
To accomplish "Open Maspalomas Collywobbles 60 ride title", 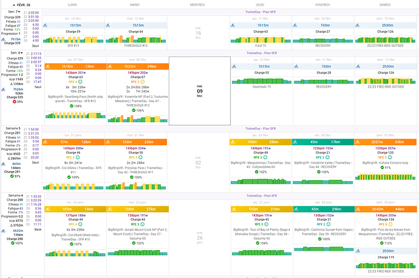I will [x=261, y=165].
